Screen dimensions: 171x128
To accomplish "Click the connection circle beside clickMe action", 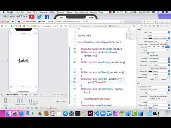I will pyautogui.click(x=75, y=79).
